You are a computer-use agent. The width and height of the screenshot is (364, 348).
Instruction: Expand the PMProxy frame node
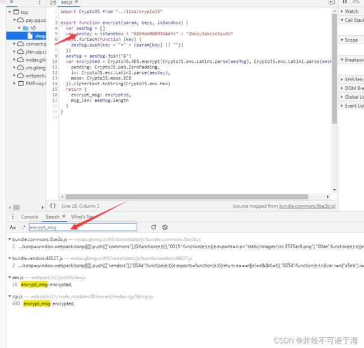point(15,83)
